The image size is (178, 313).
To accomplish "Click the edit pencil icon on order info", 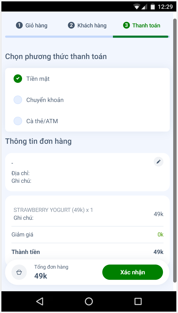I will point(158,161).
